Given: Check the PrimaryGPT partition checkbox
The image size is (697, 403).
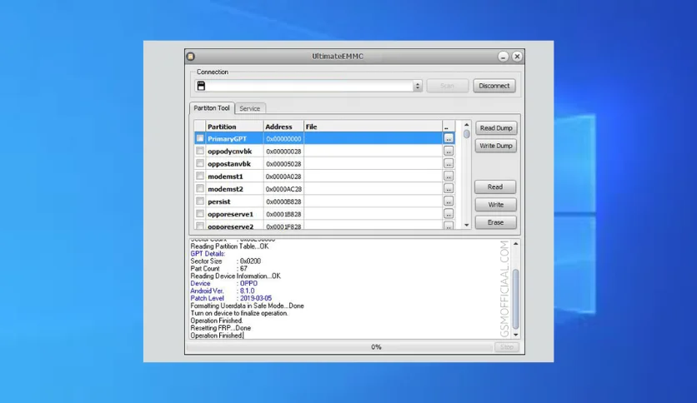Looking at the screenshot, I should point(200,138).
